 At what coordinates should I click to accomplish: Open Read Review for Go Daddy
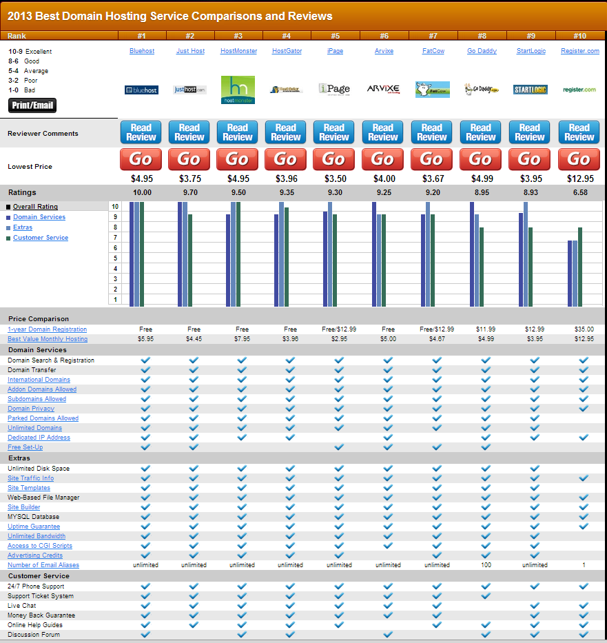click(x=480, y=132)
